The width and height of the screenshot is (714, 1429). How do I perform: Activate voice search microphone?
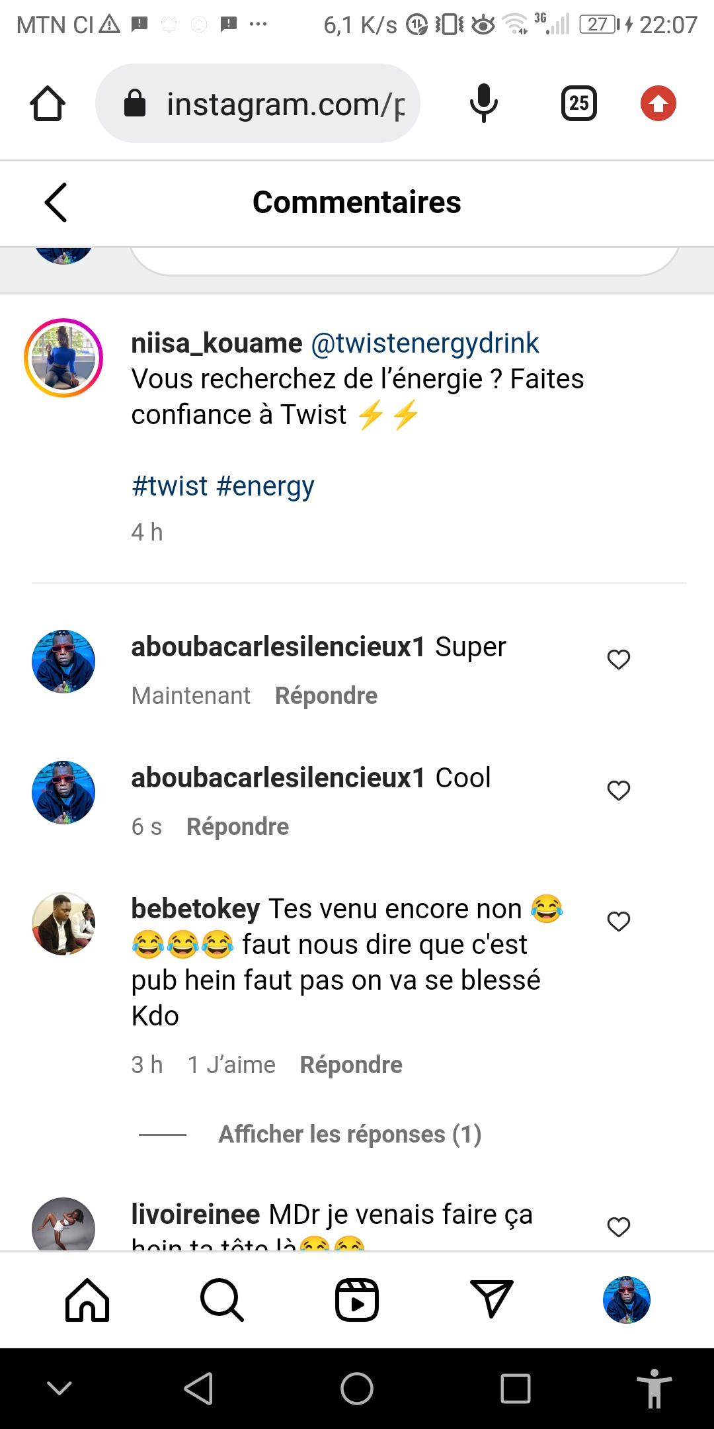[x=483, y=104]
